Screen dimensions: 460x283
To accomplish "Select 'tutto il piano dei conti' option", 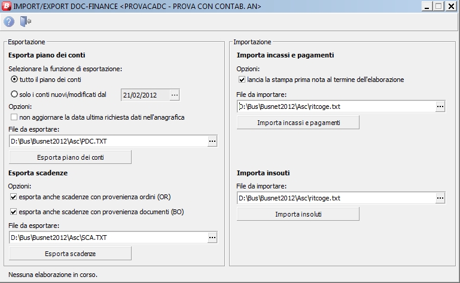I will click(x=14, y=79).
